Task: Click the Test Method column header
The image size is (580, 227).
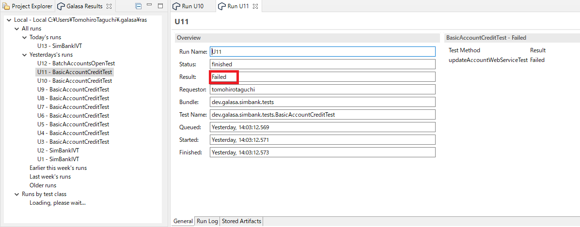Action: [464, 50]
